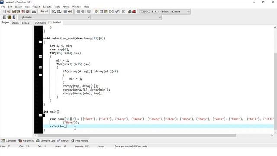
Task: Click the Compile icon with four squares
Action: pyautogui.click(x=97, y=12)
